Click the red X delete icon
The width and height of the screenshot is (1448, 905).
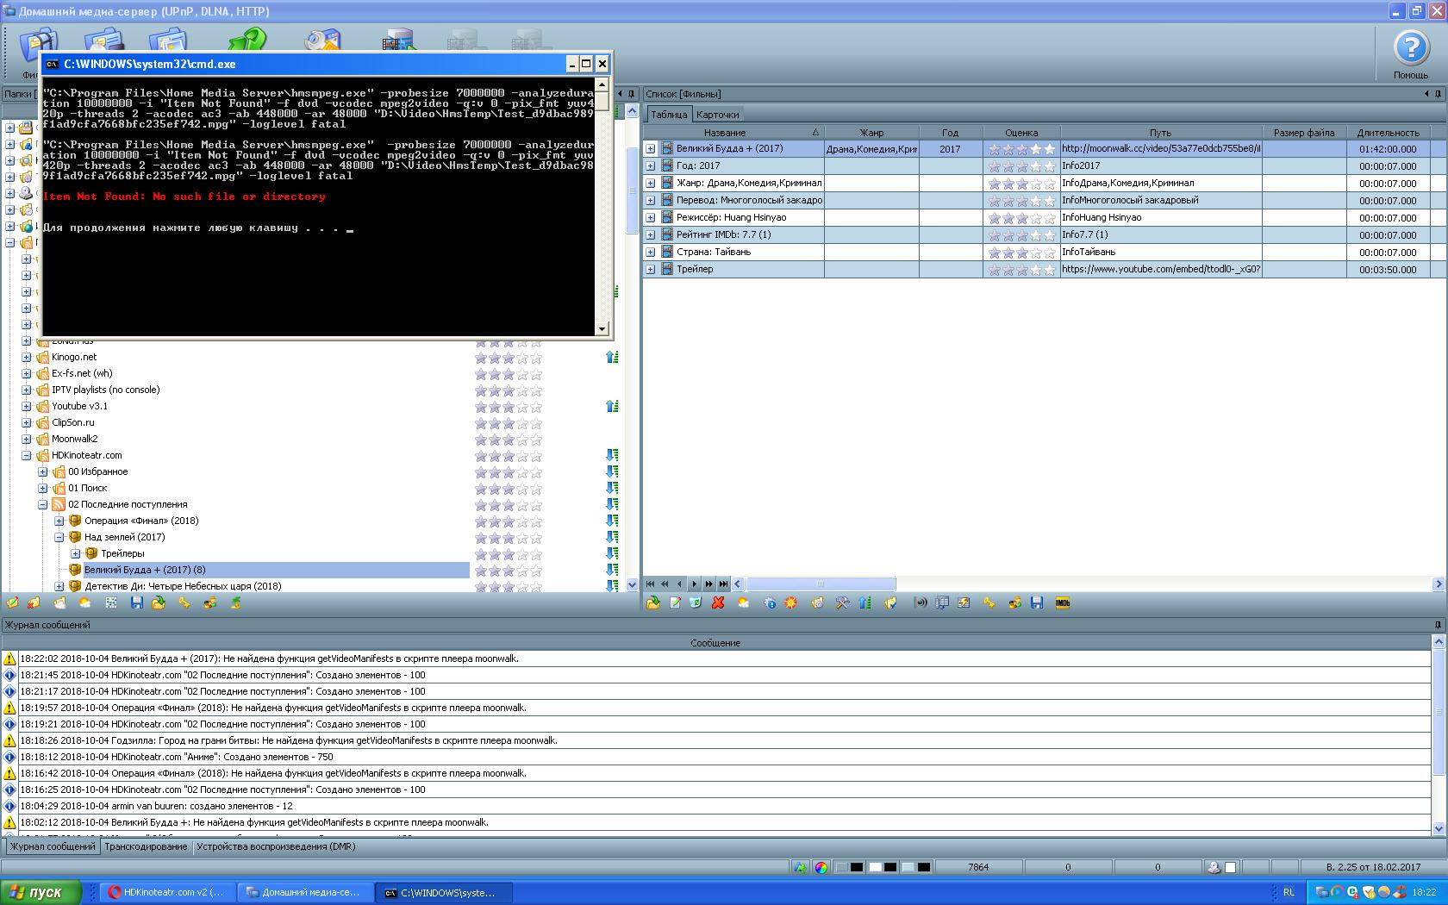coord(718,603)
